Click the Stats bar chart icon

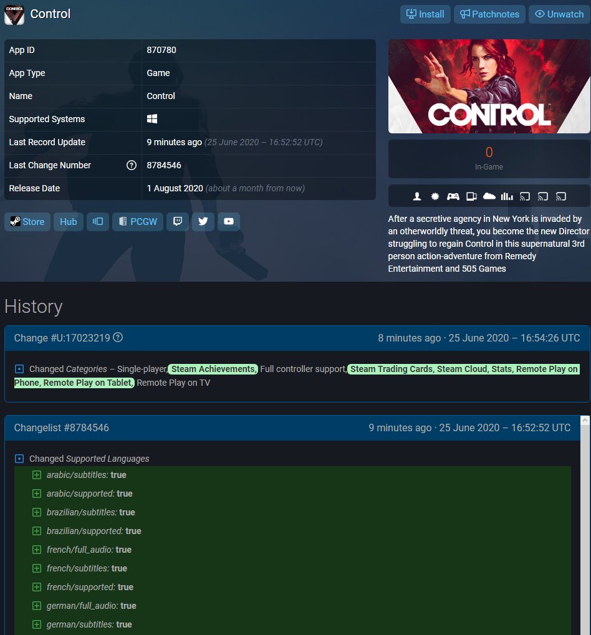[507, 197]
